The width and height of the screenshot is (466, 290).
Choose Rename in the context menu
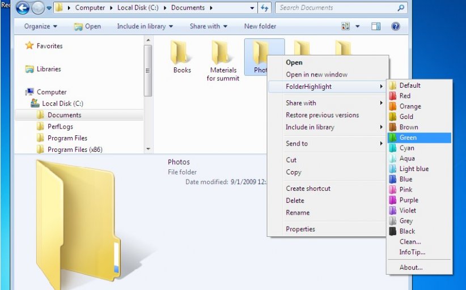pyautogui.click(x=298, y=213)
